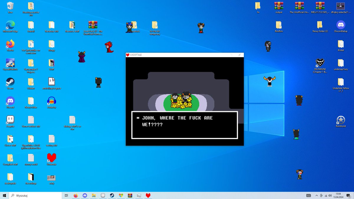The height and width of the screenshot is (199, 354).
Task: Select the output archive file
Action: point(279,7)
